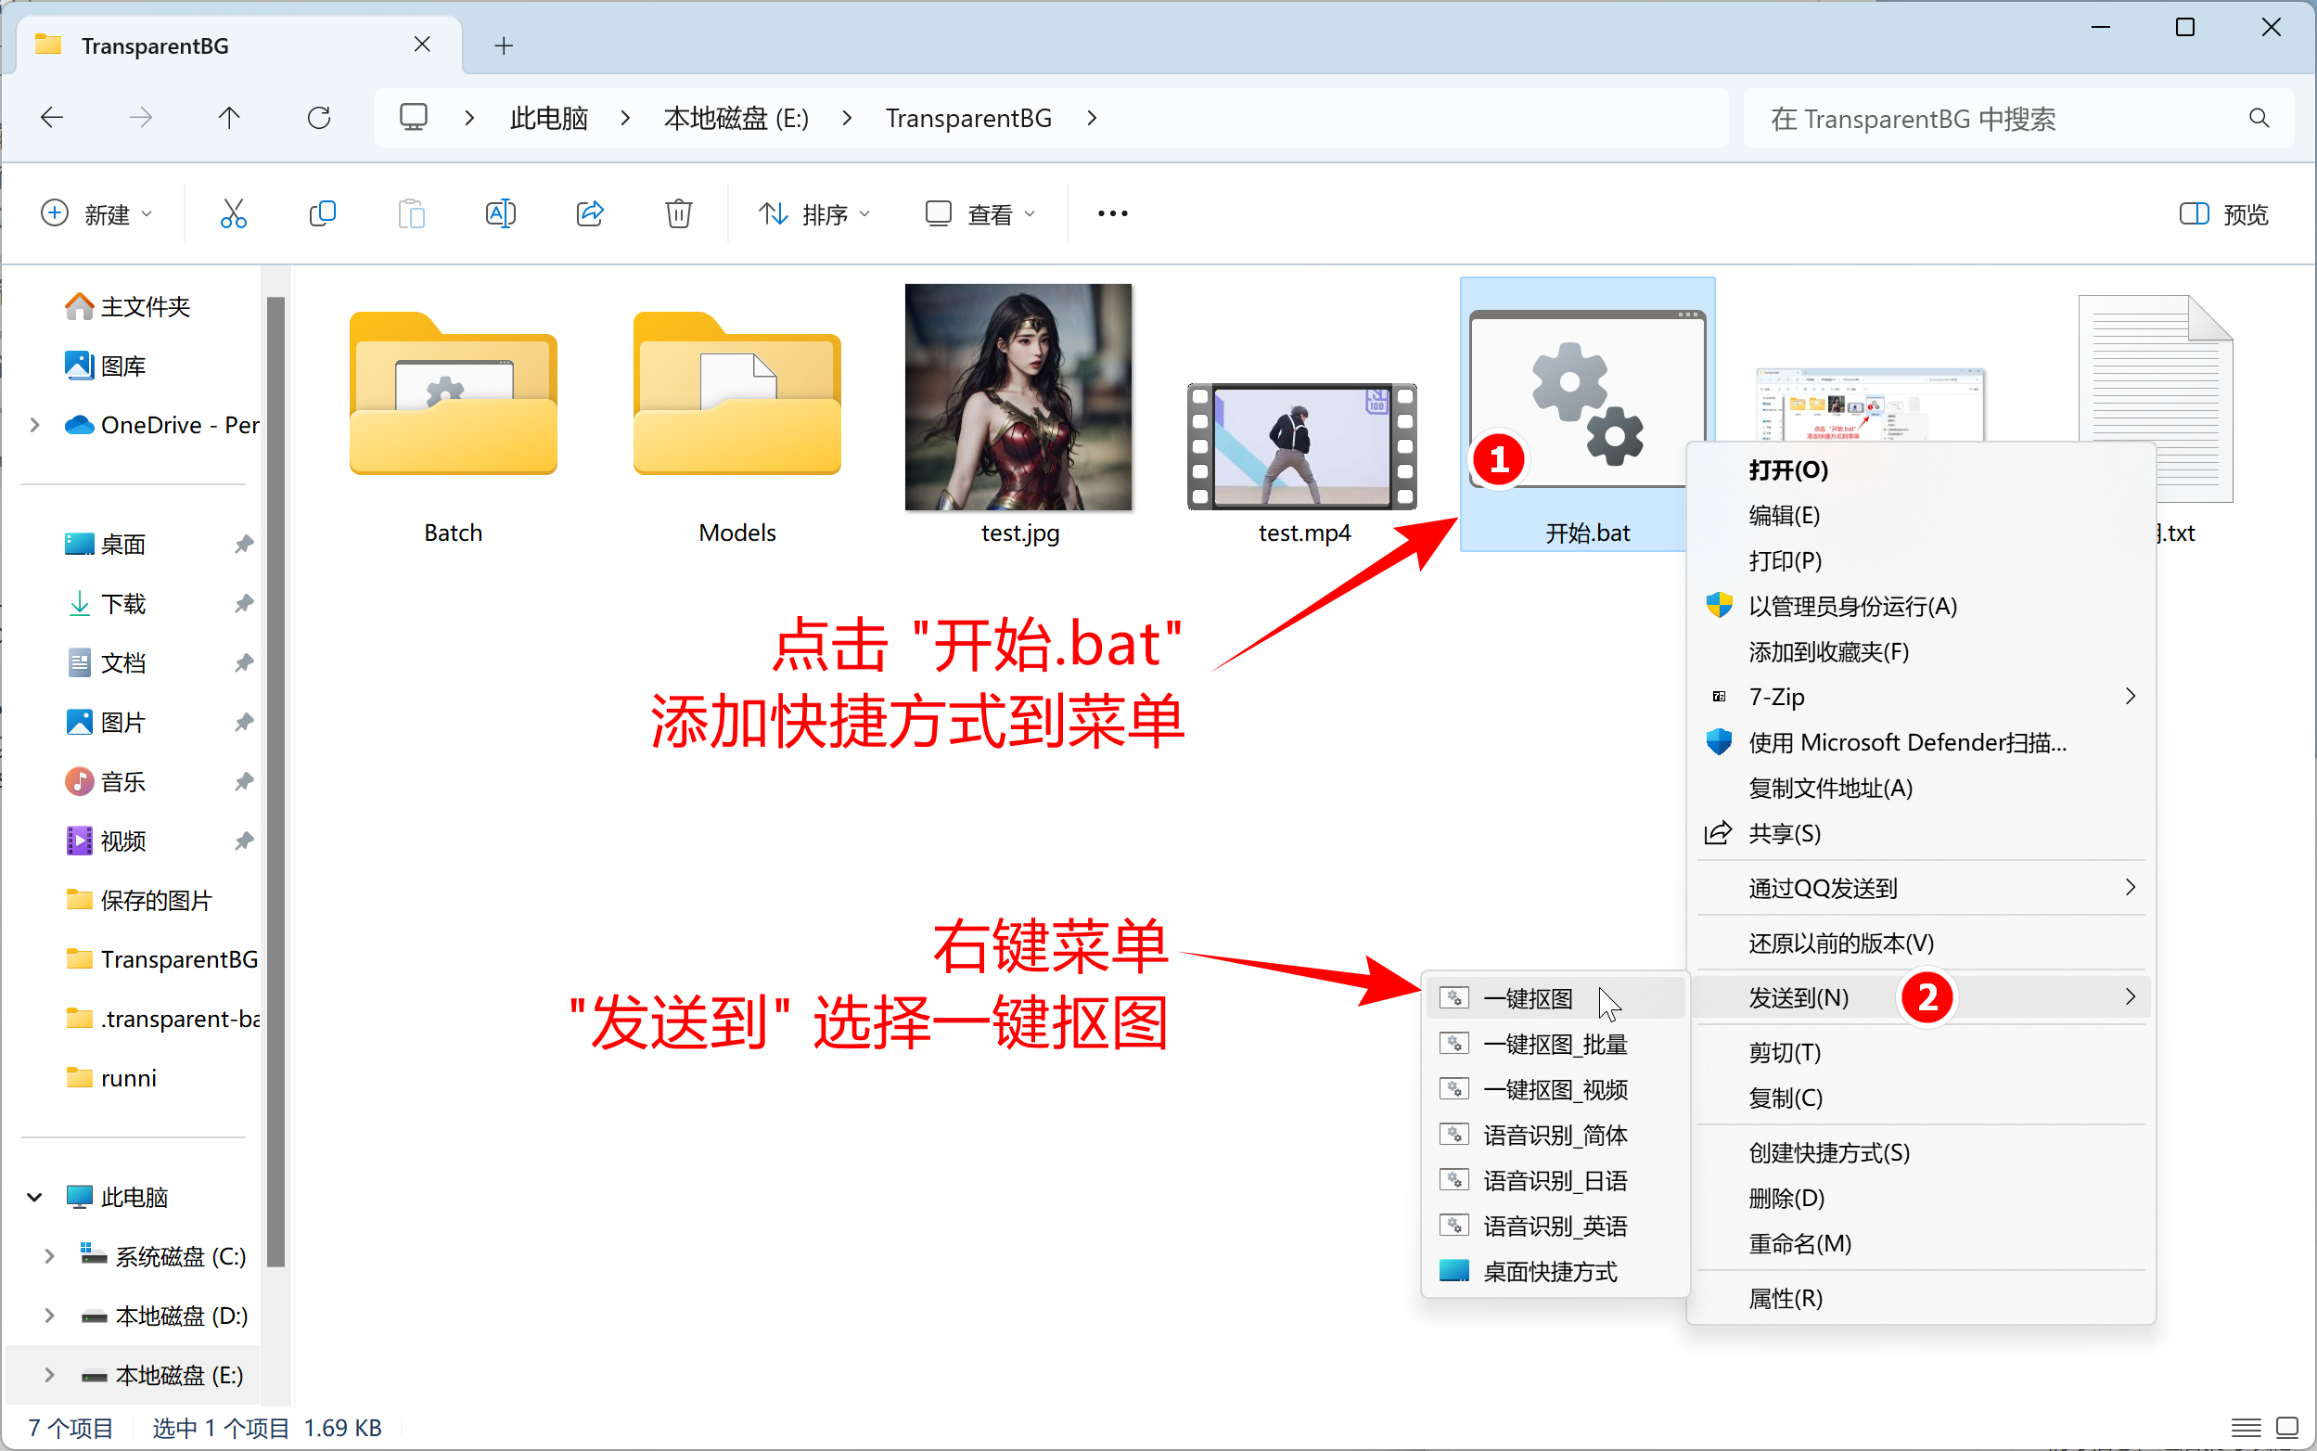Click the Cut scissors icon in toolbar

(233, 213)
